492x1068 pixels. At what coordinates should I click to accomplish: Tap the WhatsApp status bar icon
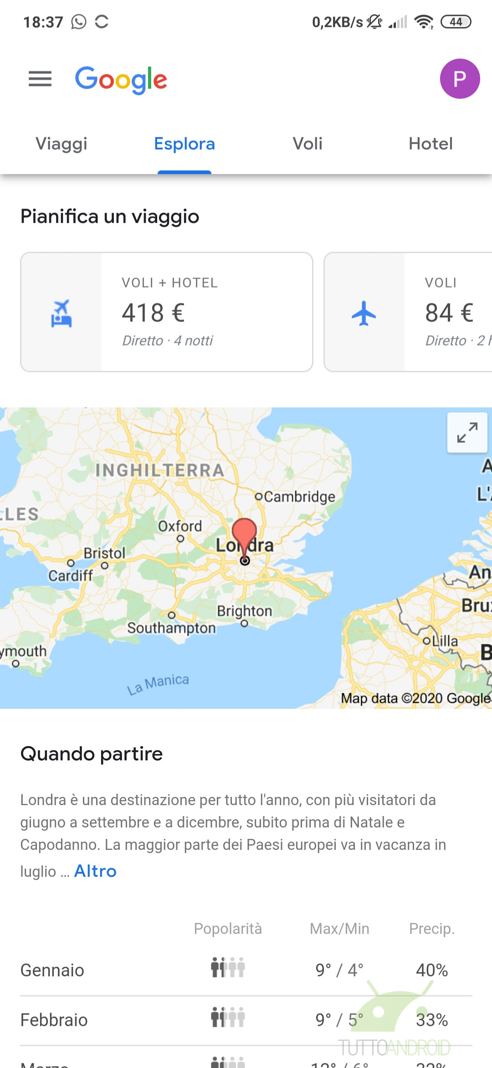point(78,22)
